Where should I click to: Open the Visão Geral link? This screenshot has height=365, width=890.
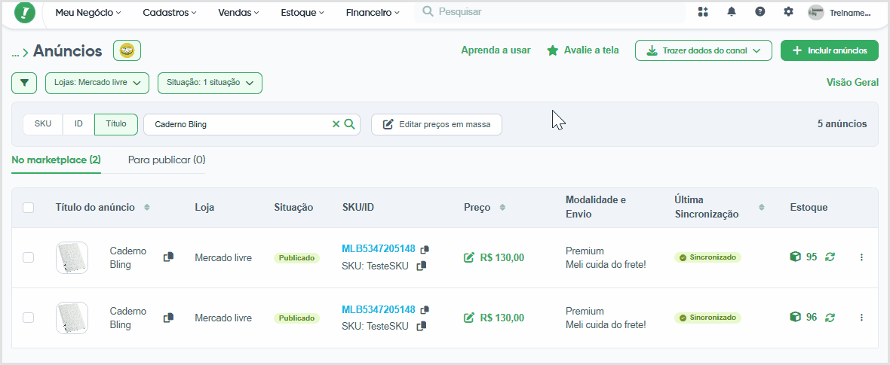tap(852, 83)
